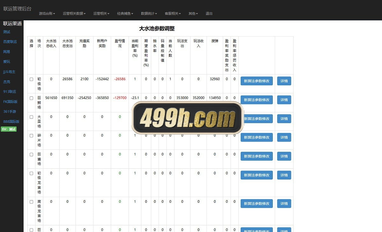View 详情 for the 碎片场 row
382x232 pixels.
coord(284,137)
